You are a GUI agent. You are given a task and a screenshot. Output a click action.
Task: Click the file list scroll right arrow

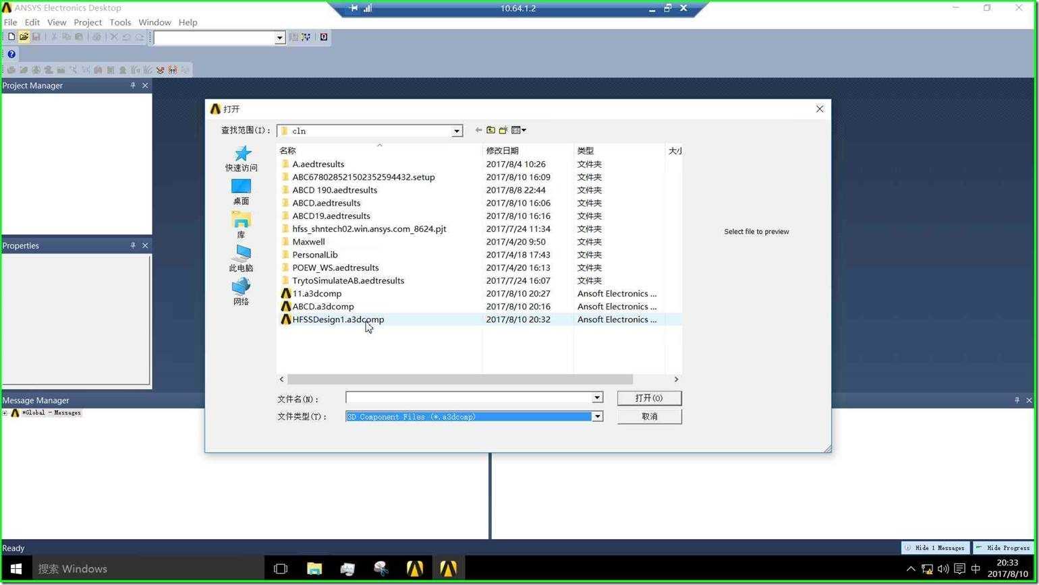(x=676, y=379)
